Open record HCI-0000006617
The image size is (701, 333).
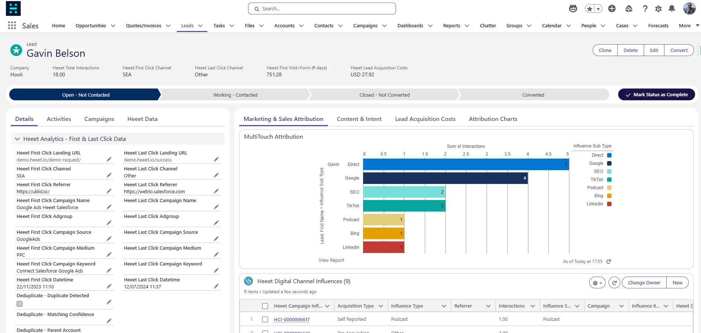pos(292,320)
